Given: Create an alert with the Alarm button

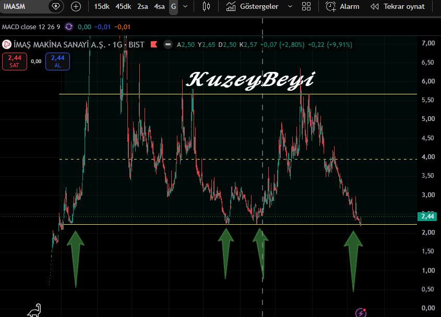Looking at the screenshot, I should pos(342,6).
